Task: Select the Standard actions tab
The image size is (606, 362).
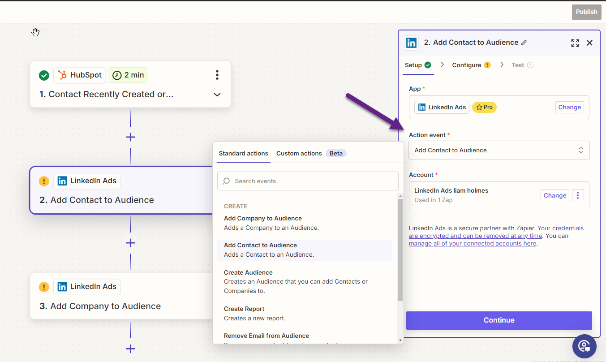Action: pos(244,153)
